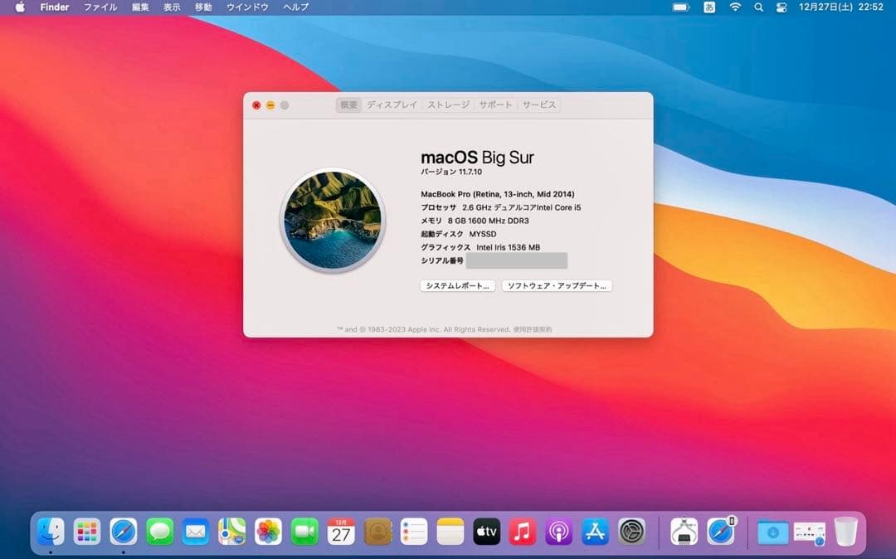Open Calendar showing 12月27
The width and height of the screenshot is (896, 559).
pyautogui.click(x=340, y=532)
